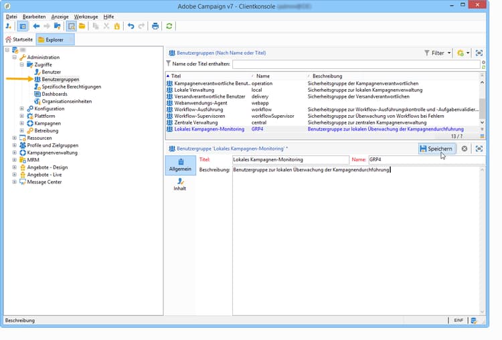Screen dimensions: 502x340
Task: Maximize the user group list pane
Action: pos(479,53)
